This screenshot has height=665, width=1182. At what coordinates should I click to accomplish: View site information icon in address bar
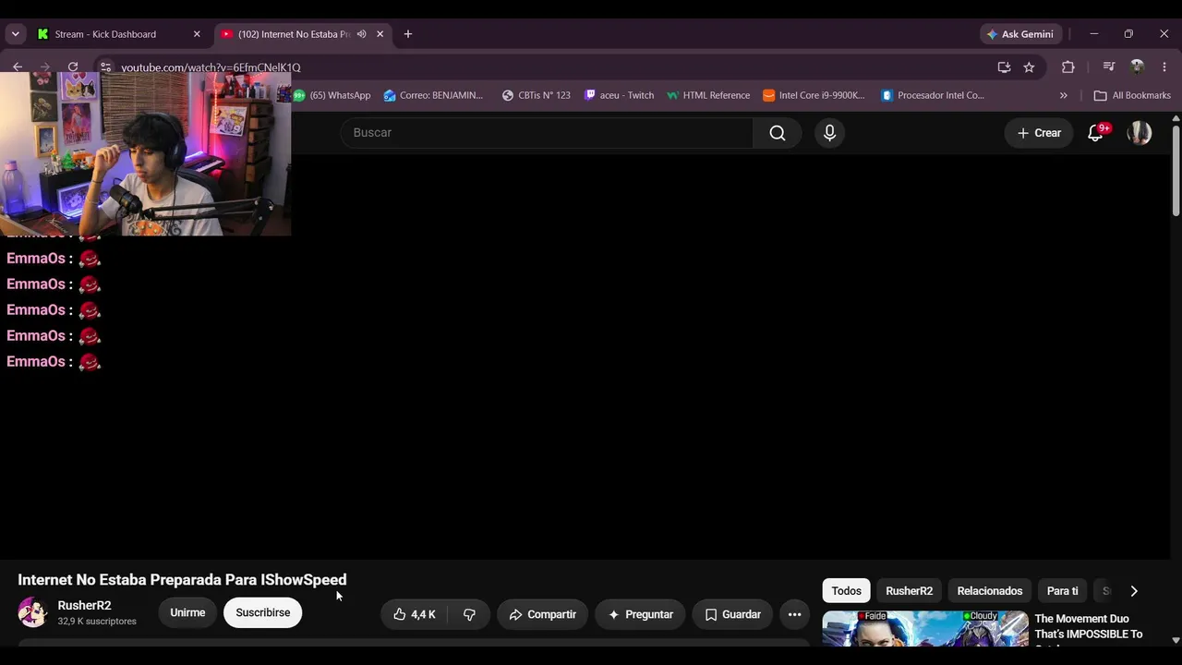[105, 67]
